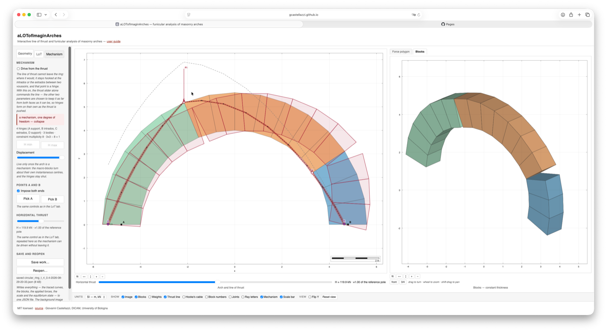Screen dimensions: 607x332
Task: Show Safari tab overview icon
Action: pos(587,15)
